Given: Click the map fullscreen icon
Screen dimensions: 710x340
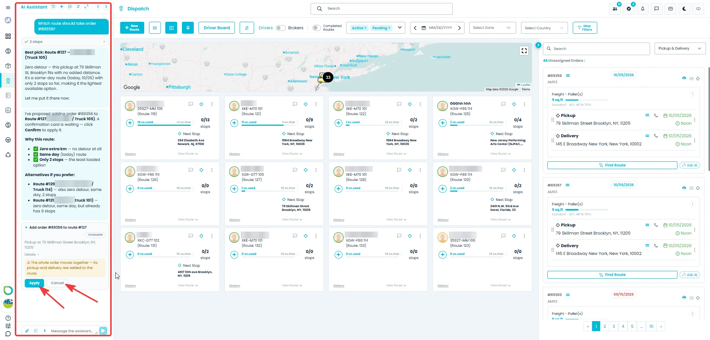Looking at the screenshot, I should click(x=524, y=51).
